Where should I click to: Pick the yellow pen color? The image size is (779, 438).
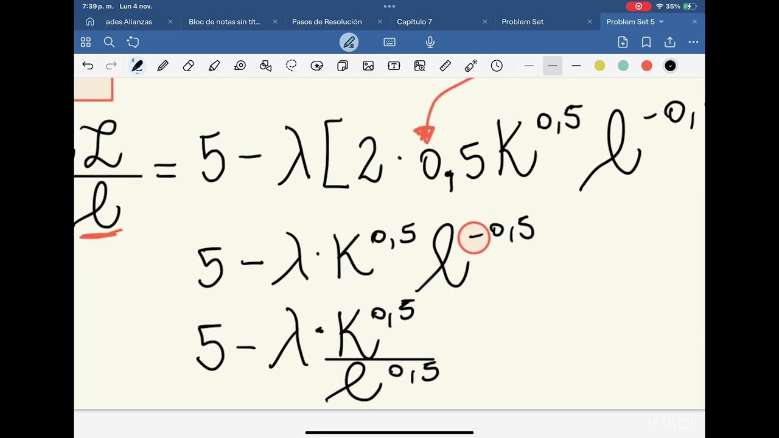tap(600, 66)
